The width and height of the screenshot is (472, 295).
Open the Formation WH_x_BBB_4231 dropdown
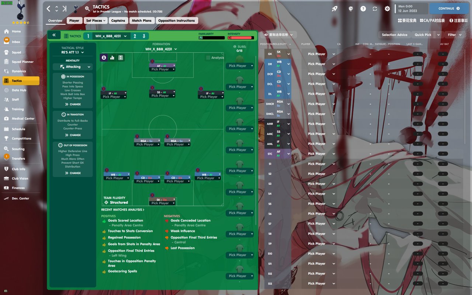[161, 49]
